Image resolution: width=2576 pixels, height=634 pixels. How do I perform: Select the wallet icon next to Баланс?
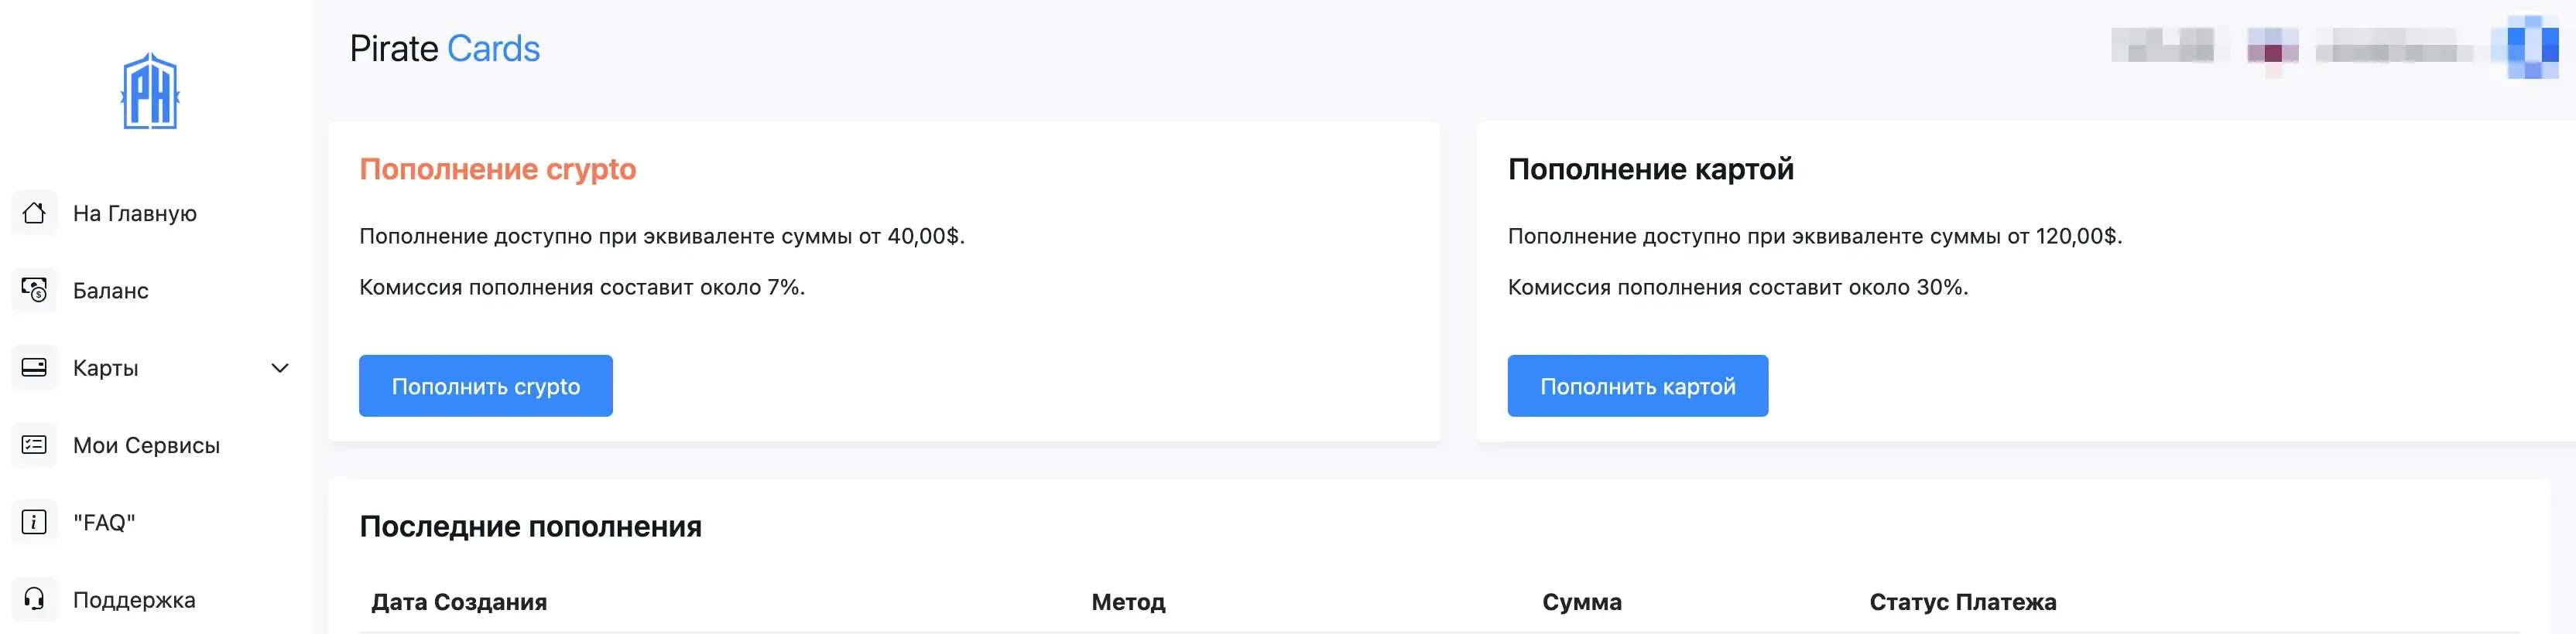coord(34,291)
